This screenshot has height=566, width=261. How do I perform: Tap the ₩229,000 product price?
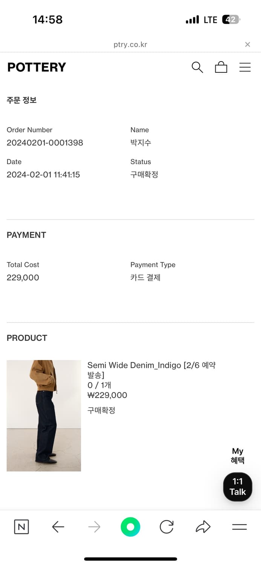(x=107, y=395)
